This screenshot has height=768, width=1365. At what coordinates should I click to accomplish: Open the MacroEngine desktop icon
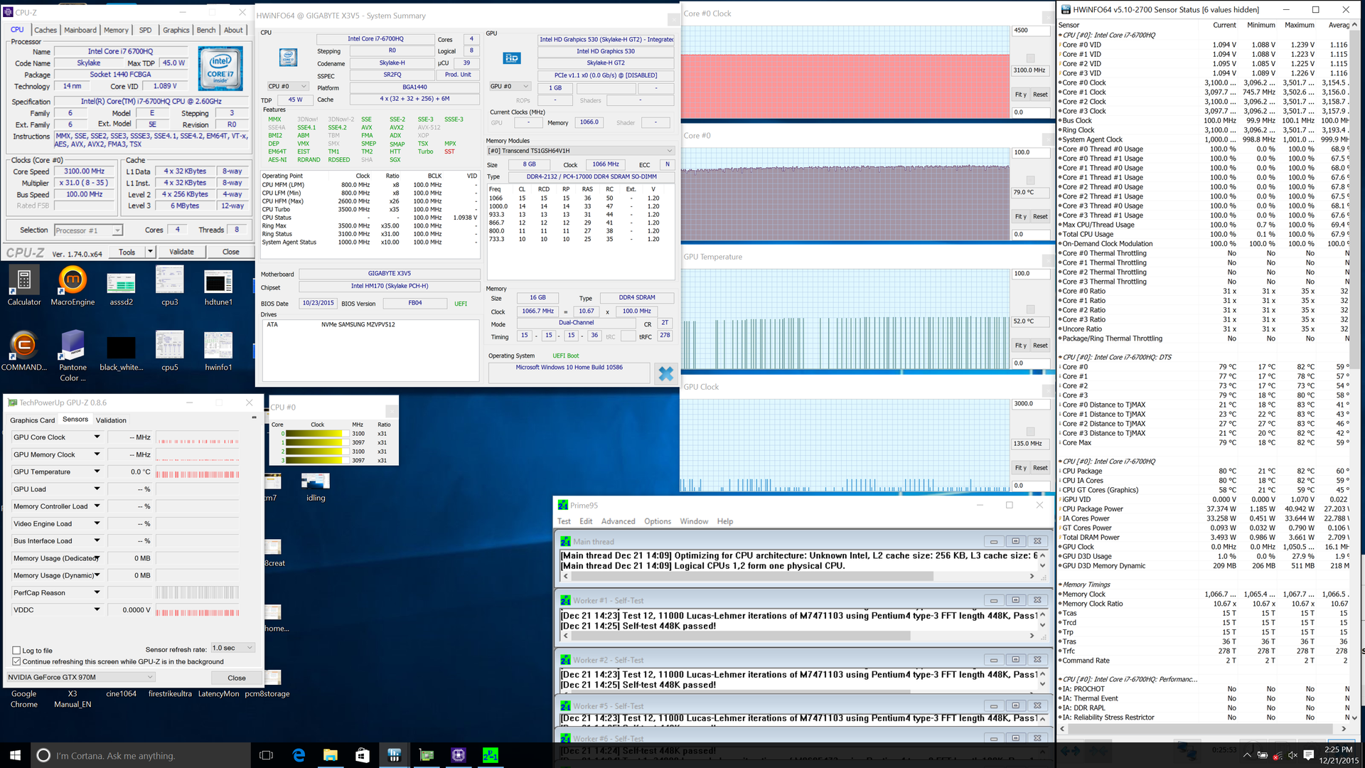tap(73, 287)
